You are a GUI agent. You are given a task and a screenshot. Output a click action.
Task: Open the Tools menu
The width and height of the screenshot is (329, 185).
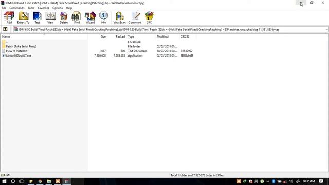31,8
